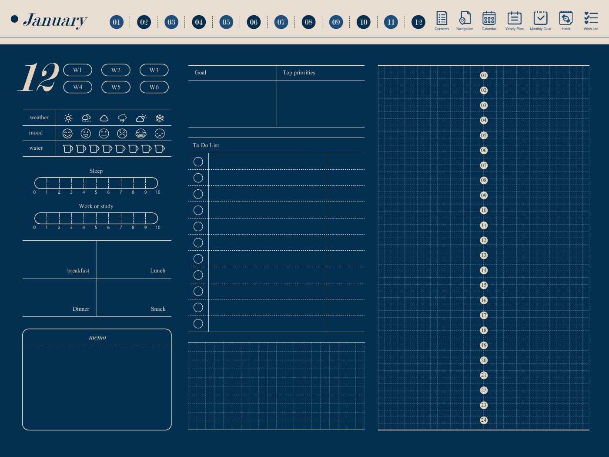
Task: Mark the last water cup
Action: point(160,148)
